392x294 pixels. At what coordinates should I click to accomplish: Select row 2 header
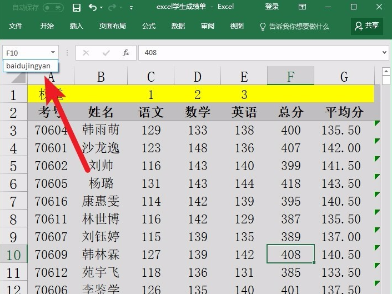pyautogui.click(x=13, y=112)
